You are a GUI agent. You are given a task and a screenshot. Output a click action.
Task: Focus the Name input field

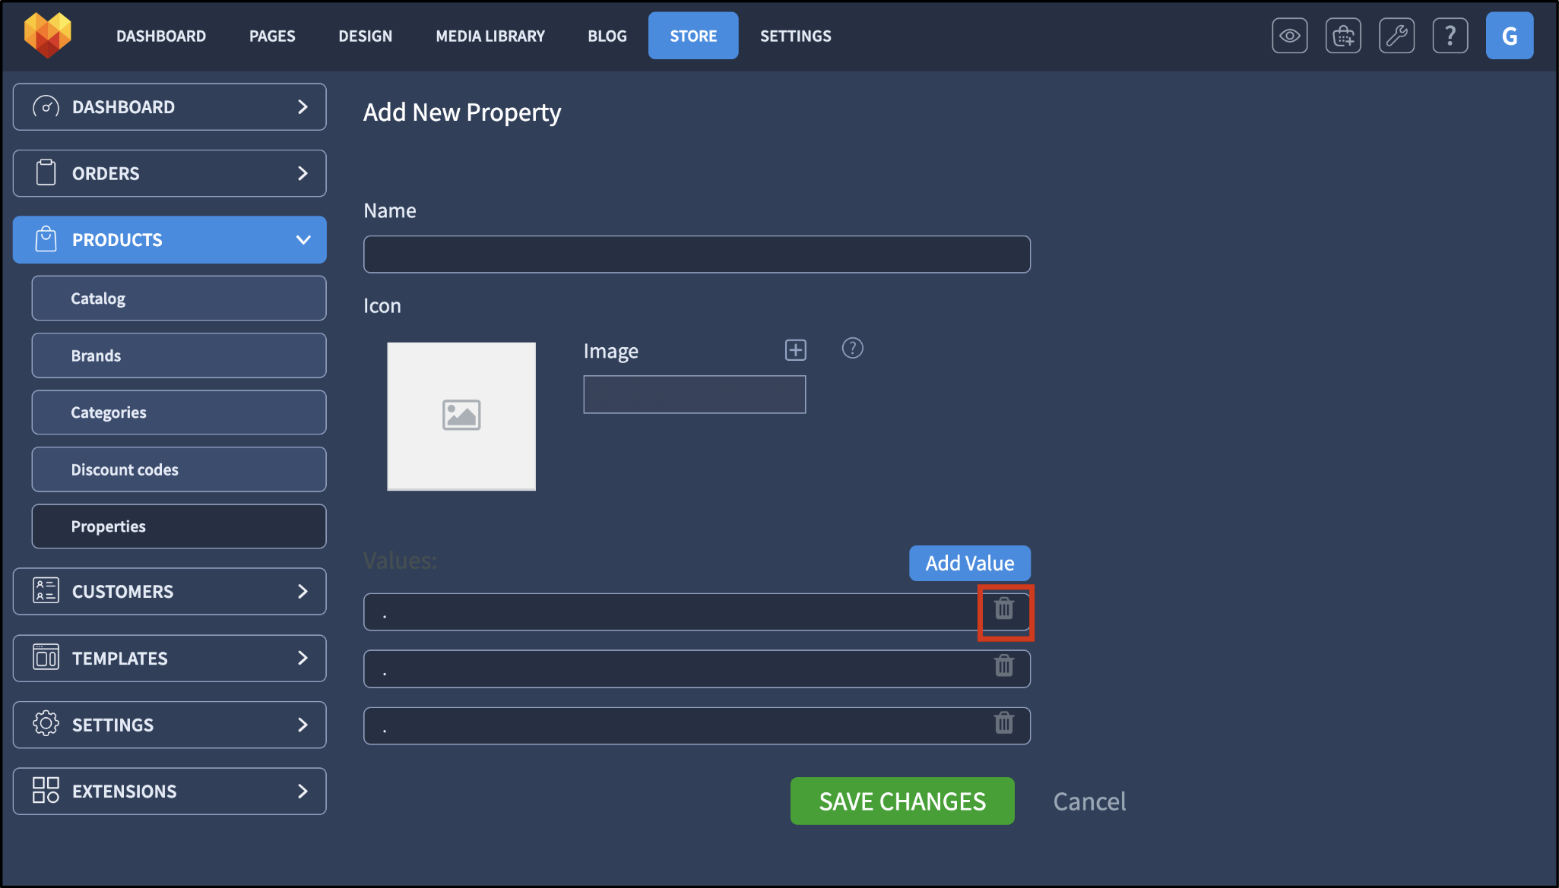click(697, 254)
